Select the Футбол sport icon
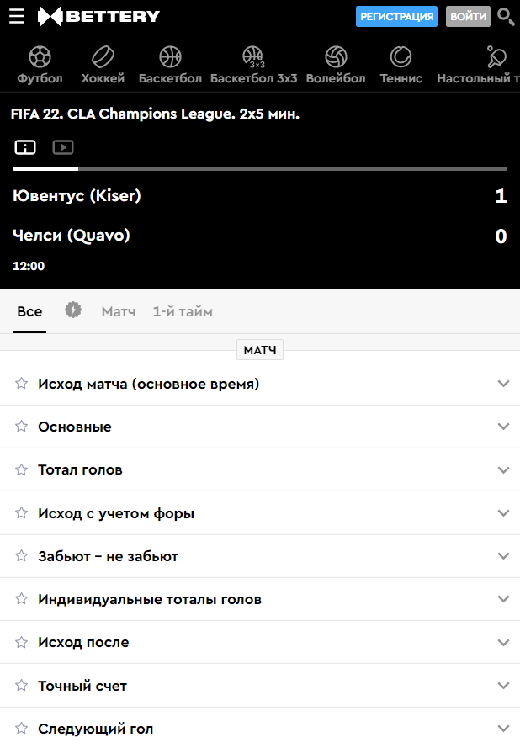 (40, 57)
